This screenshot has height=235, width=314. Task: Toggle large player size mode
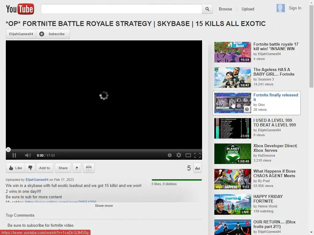188,155
